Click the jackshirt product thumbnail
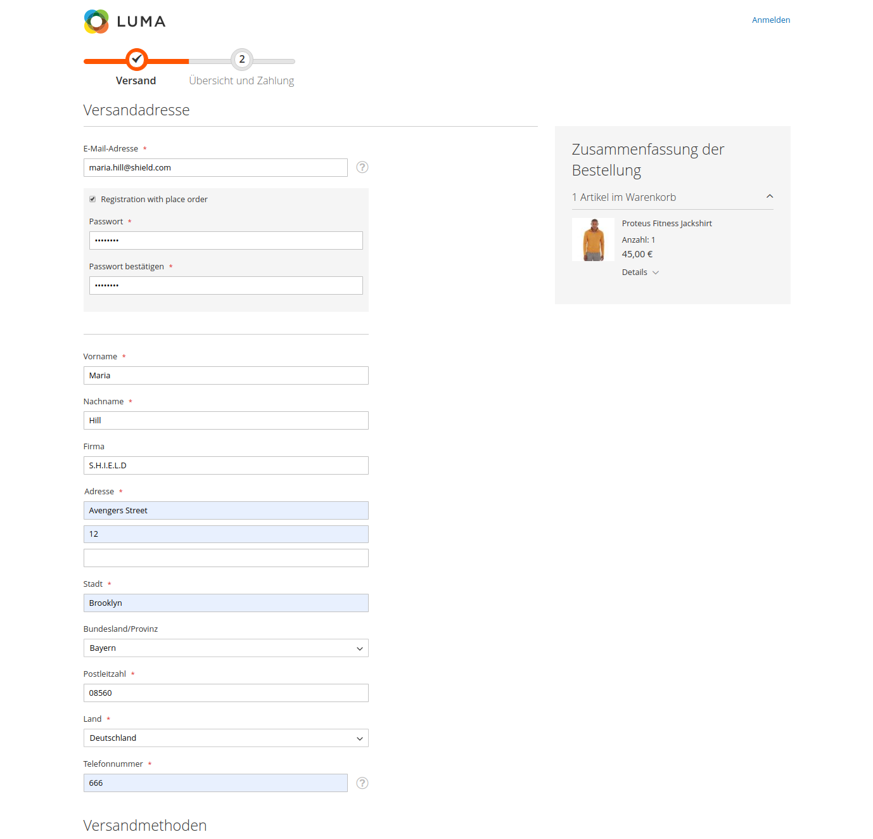The height and width of the screenshot is (839, 873). (593, 240)
